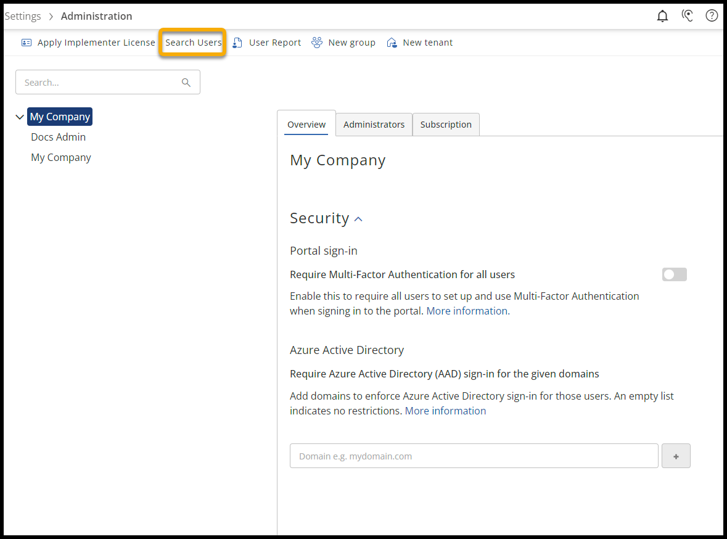Viewport: 727px width, 539px height.
Task: Click the Apply Implementer License icon
Action: [27, 43]
